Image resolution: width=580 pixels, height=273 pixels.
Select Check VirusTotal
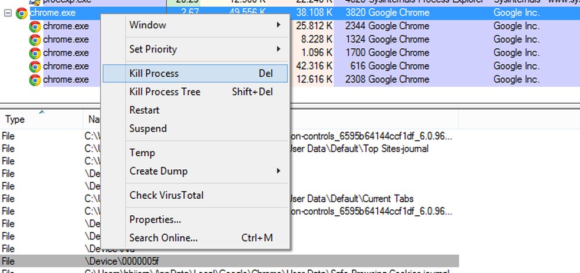click(x=195, y=195)
